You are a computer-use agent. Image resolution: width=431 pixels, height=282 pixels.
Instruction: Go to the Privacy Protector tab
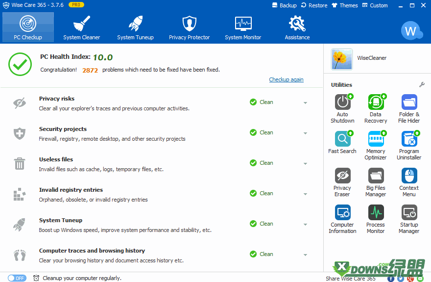click(x=190, y=27)
